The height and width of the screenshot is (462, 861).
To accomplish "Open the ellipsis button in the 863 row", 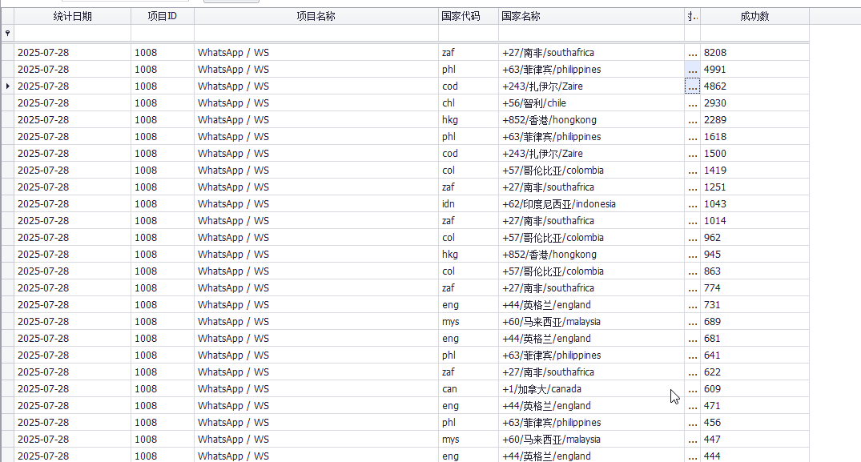I will 693,271.
